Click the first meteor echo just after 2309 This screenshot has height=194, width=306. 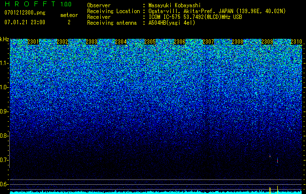pyautogui.click(x=270, y=156)
